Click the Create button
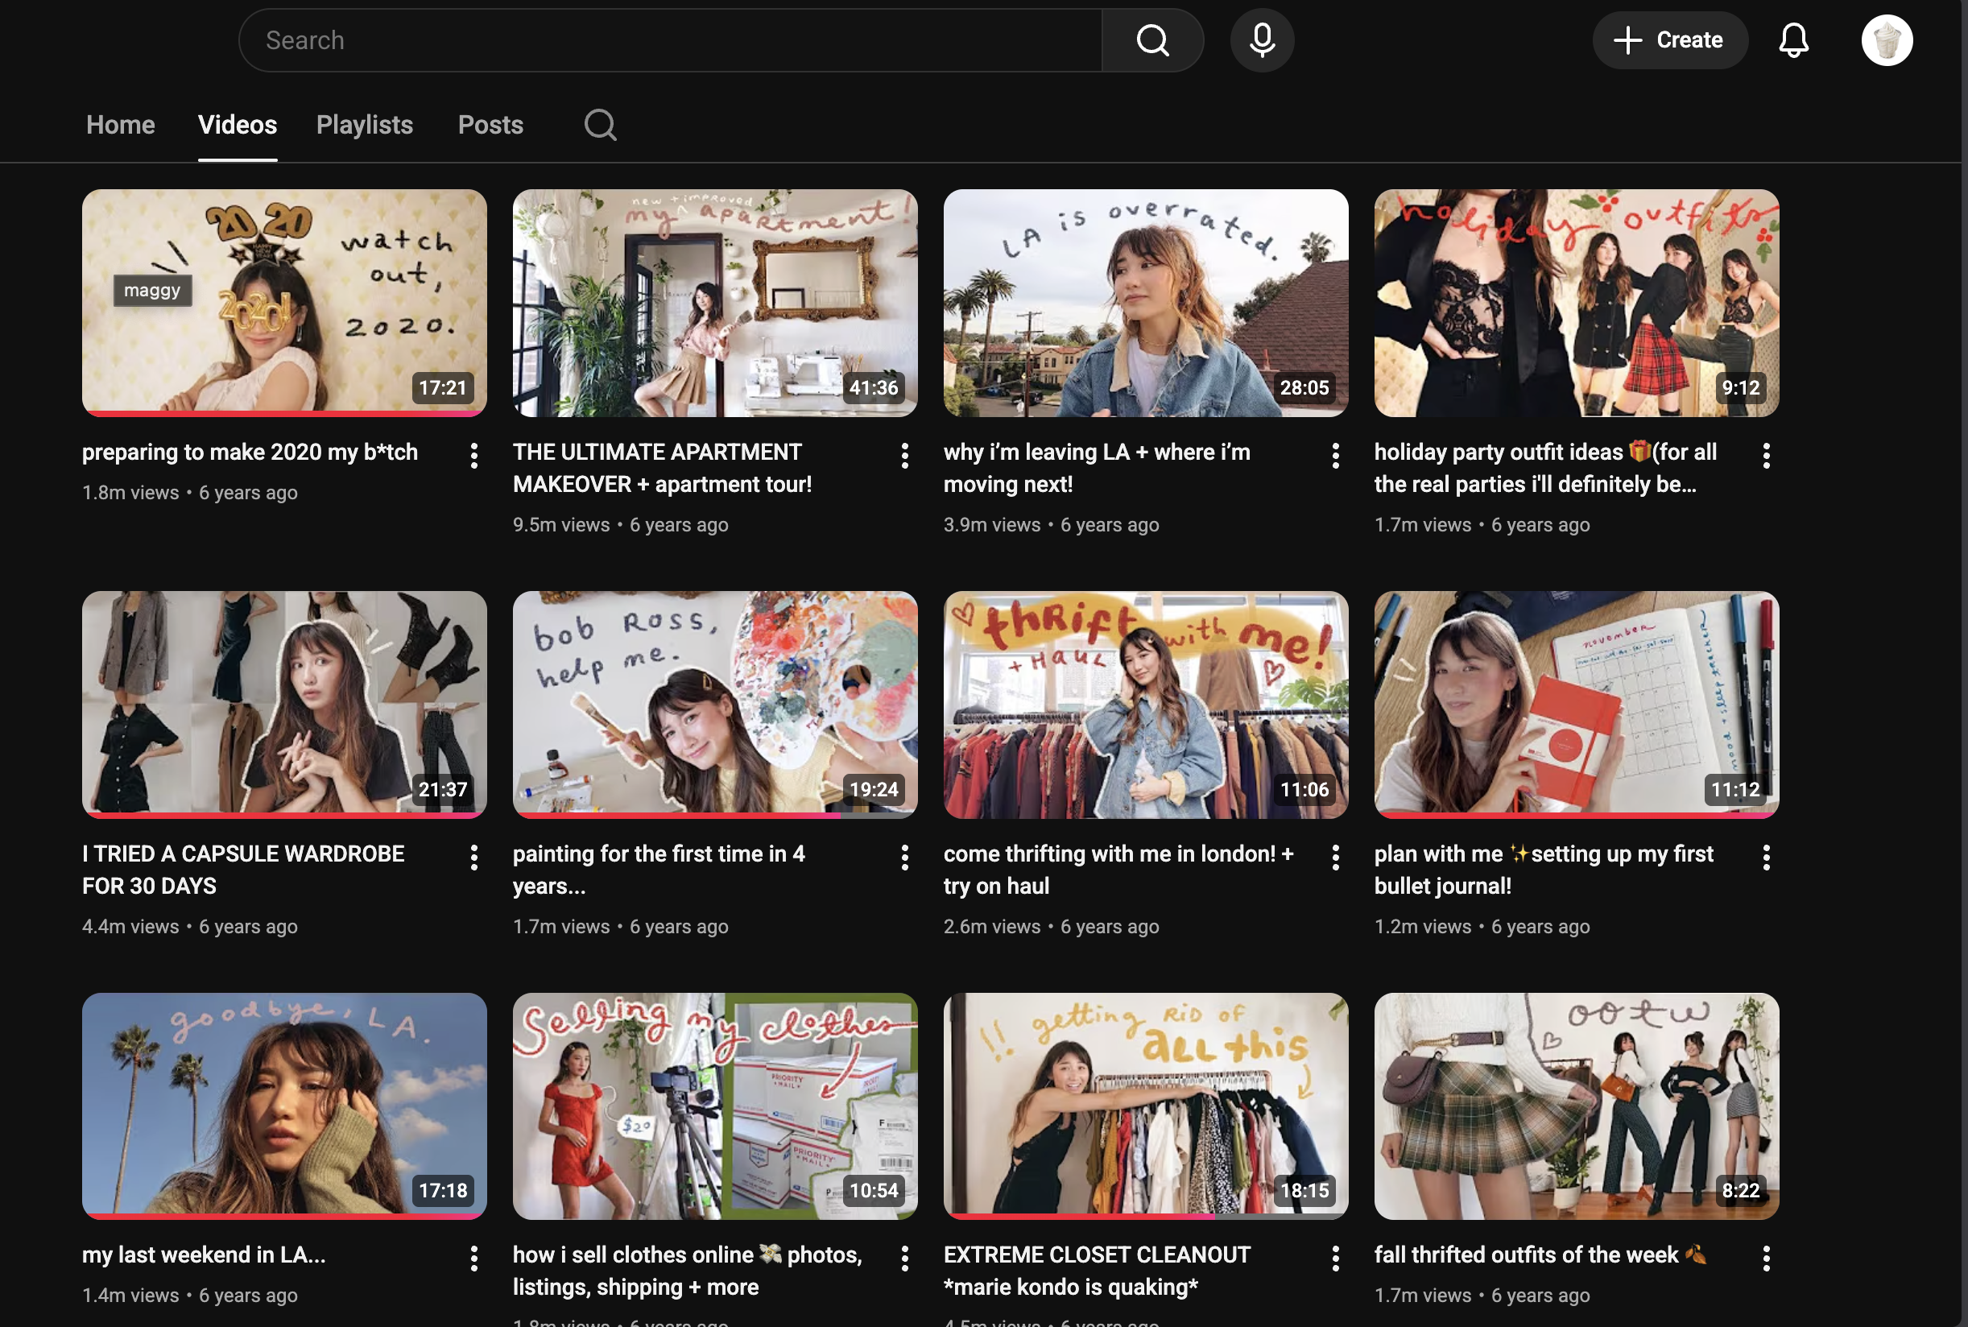The height and width of the screenshot is (1327, 1968). 1668,39
